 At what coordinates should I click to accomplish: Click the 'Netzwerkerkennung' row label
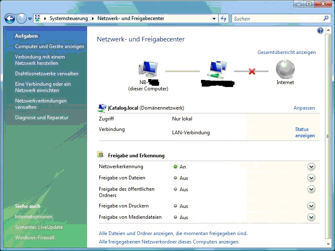[x=121, y=166]
